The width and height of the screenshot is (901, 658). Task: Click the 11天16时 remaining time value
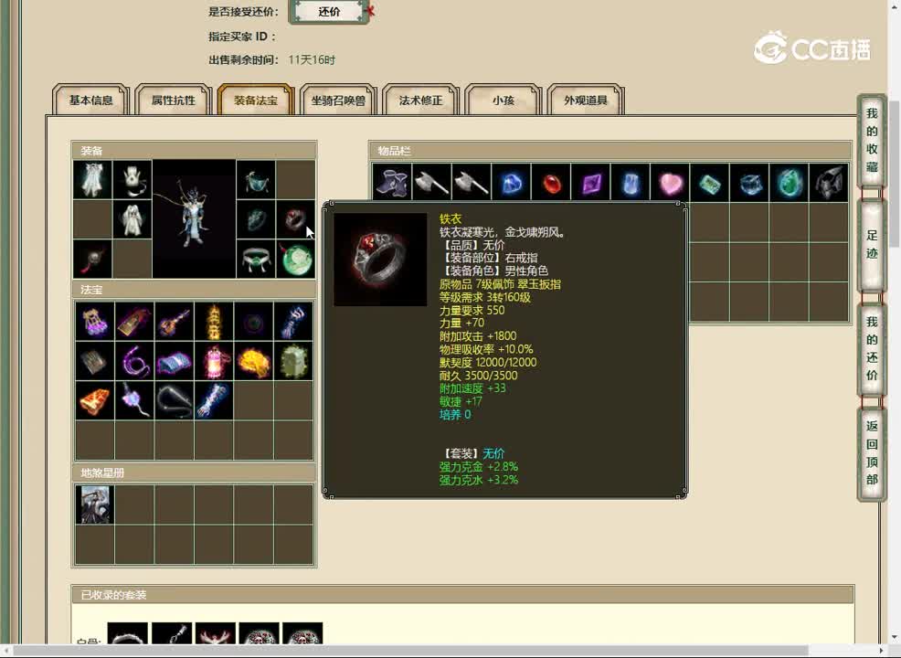312,59
